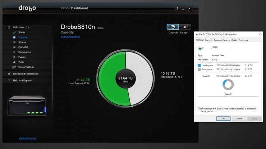Click the 11.47 TB used space value

pos(83,80)
